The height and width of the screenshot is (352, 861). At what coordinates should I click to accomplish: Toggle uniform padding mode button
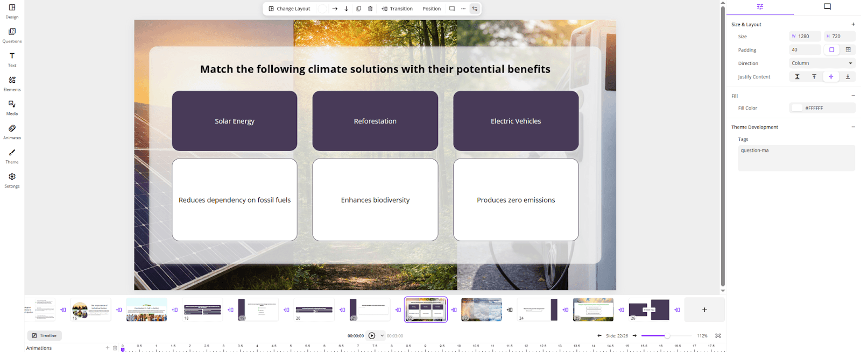pyautogui.click(x=831, y=50)
